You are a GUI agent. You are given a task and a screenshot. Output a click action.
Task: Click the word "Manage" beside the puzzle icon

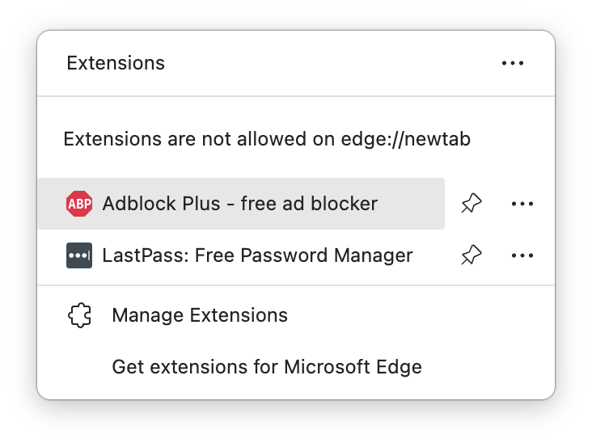pos(145,315)
